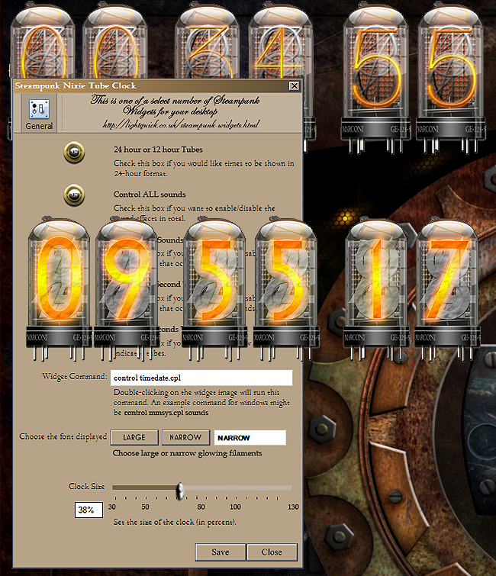Viewport: 496px width, 576px height.
Task: Click the large clock tube showing 0
Action: (x=59, y=288)
